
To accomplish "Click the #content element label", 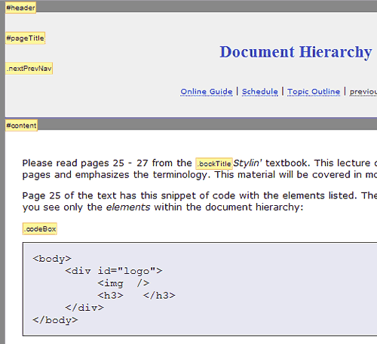I will pos(22,125).
